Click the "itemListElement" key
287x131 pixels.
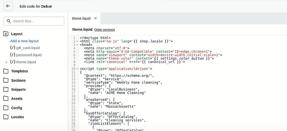coord(106,124)
